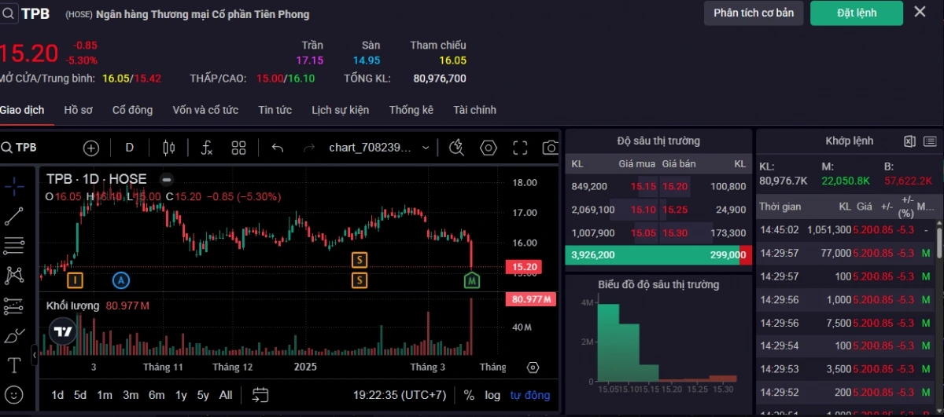This screenshot has width=944, height=417.
Task: Set chart range to 5y
Action: [x=203, y=395]
